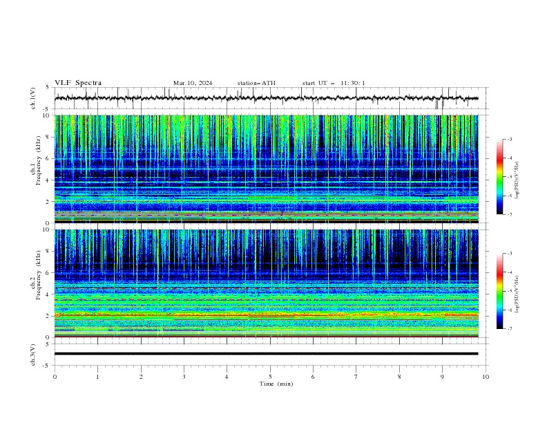
Task: Click the ch.2 'log(PSD)(V²/Hz)' colorbar label
Action: click(x=517, y=294)
